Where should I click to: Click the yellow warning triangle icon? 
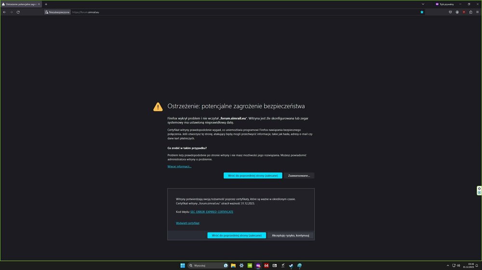(158, 107)
